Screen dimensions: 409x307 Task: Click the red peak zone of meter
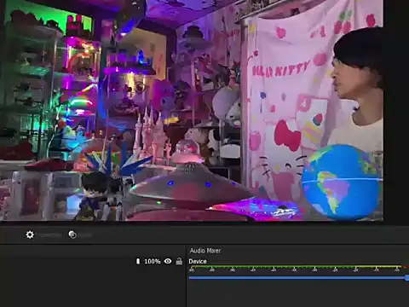406,267
